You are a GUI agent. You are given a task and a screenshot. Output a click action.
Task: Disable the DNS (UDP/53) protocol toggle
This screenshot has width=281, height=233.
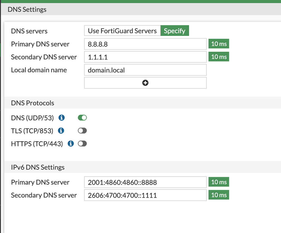click(82, 118)
